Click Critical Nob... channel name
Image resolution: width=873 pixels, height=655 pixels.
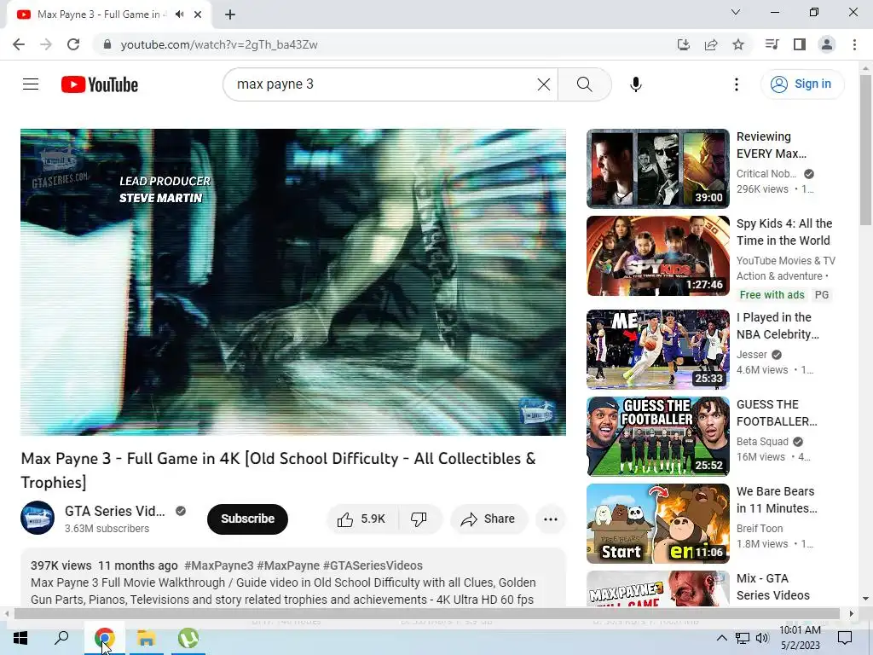[x=766, y=174]
